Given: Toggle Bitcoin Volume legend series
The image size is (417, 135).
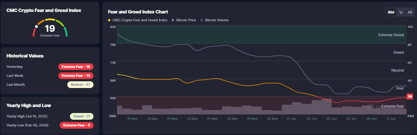Looking at the screenshot, I should 214,20.
